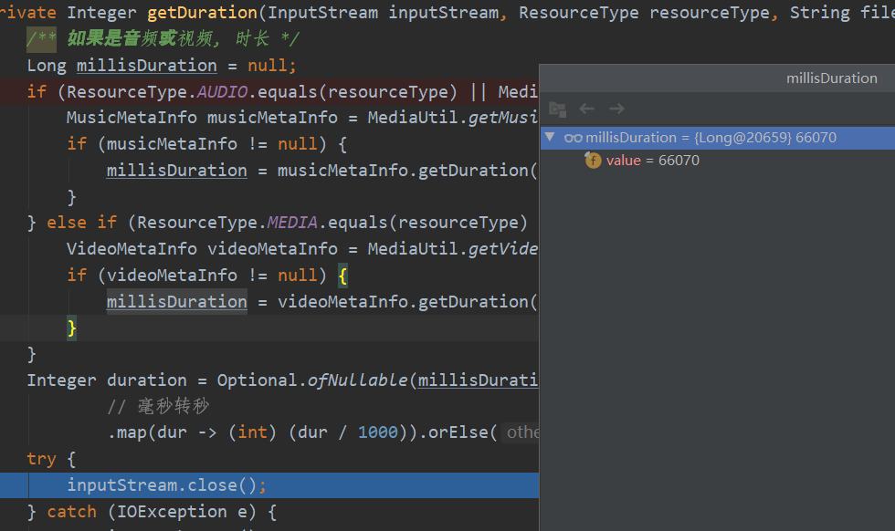The width and height of the screenshot is (895, 531).
Task: Click the getDuration method name
Action: pos(202,12)
